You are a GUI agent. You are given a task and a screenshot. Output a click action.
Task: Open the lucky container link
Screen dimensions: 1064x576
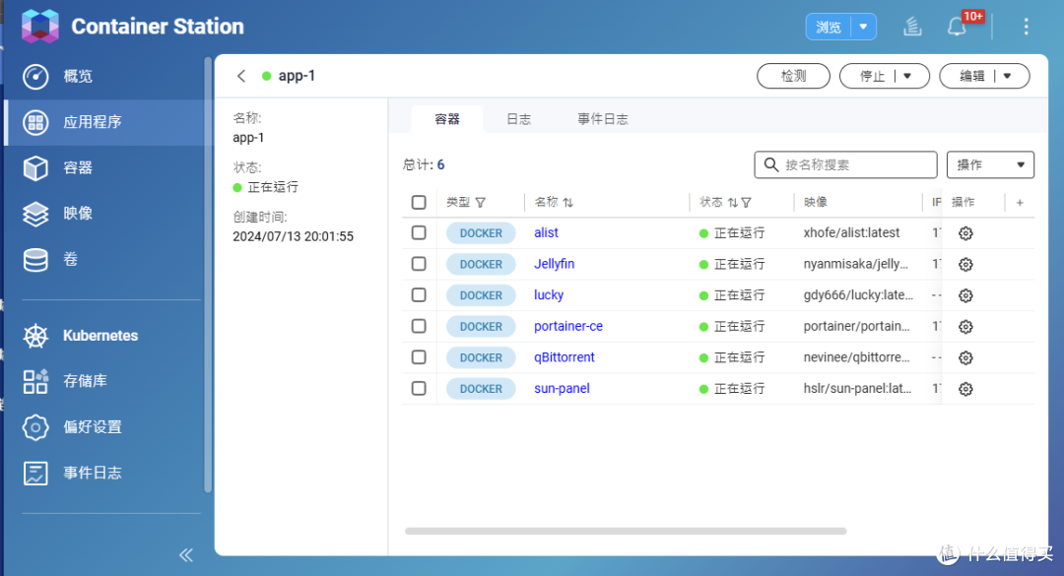tap(549, 295)
